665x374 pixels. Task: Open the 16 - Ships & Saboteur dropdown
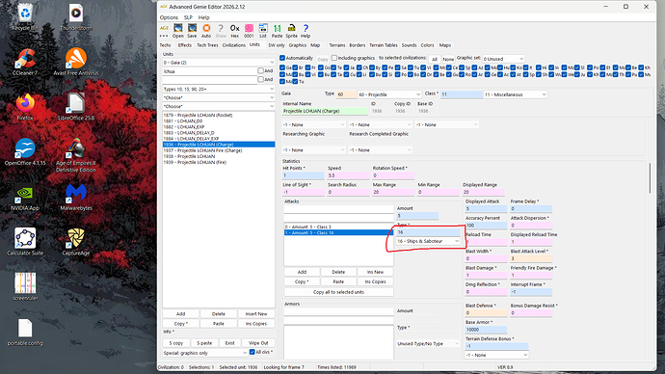pos(428,241)
